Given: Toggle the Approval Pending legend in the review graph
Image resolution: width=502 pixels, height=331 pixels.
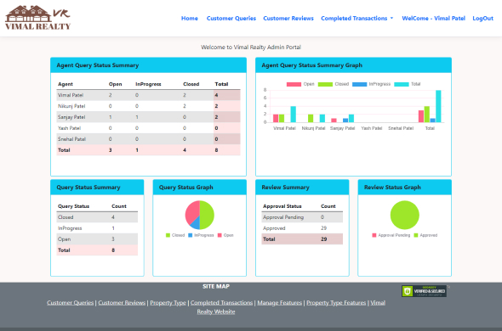Looking at the screenshot, I should (x=391, y=235).
